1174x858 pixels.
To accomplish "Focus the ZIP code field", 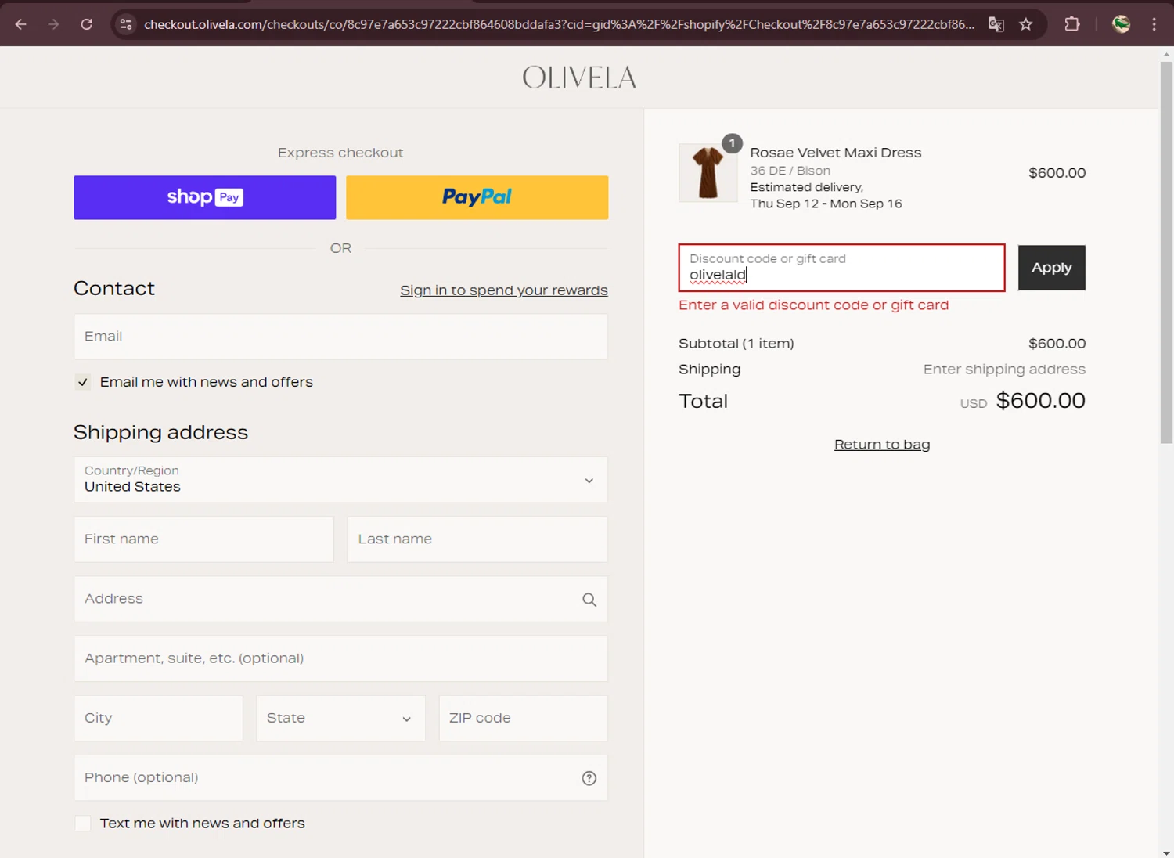I will [x=523, y=719].
